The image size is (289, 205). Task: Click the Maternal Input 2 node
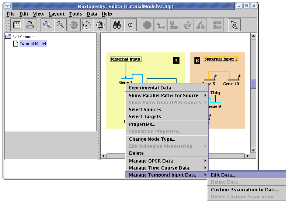tap(221, 59)
